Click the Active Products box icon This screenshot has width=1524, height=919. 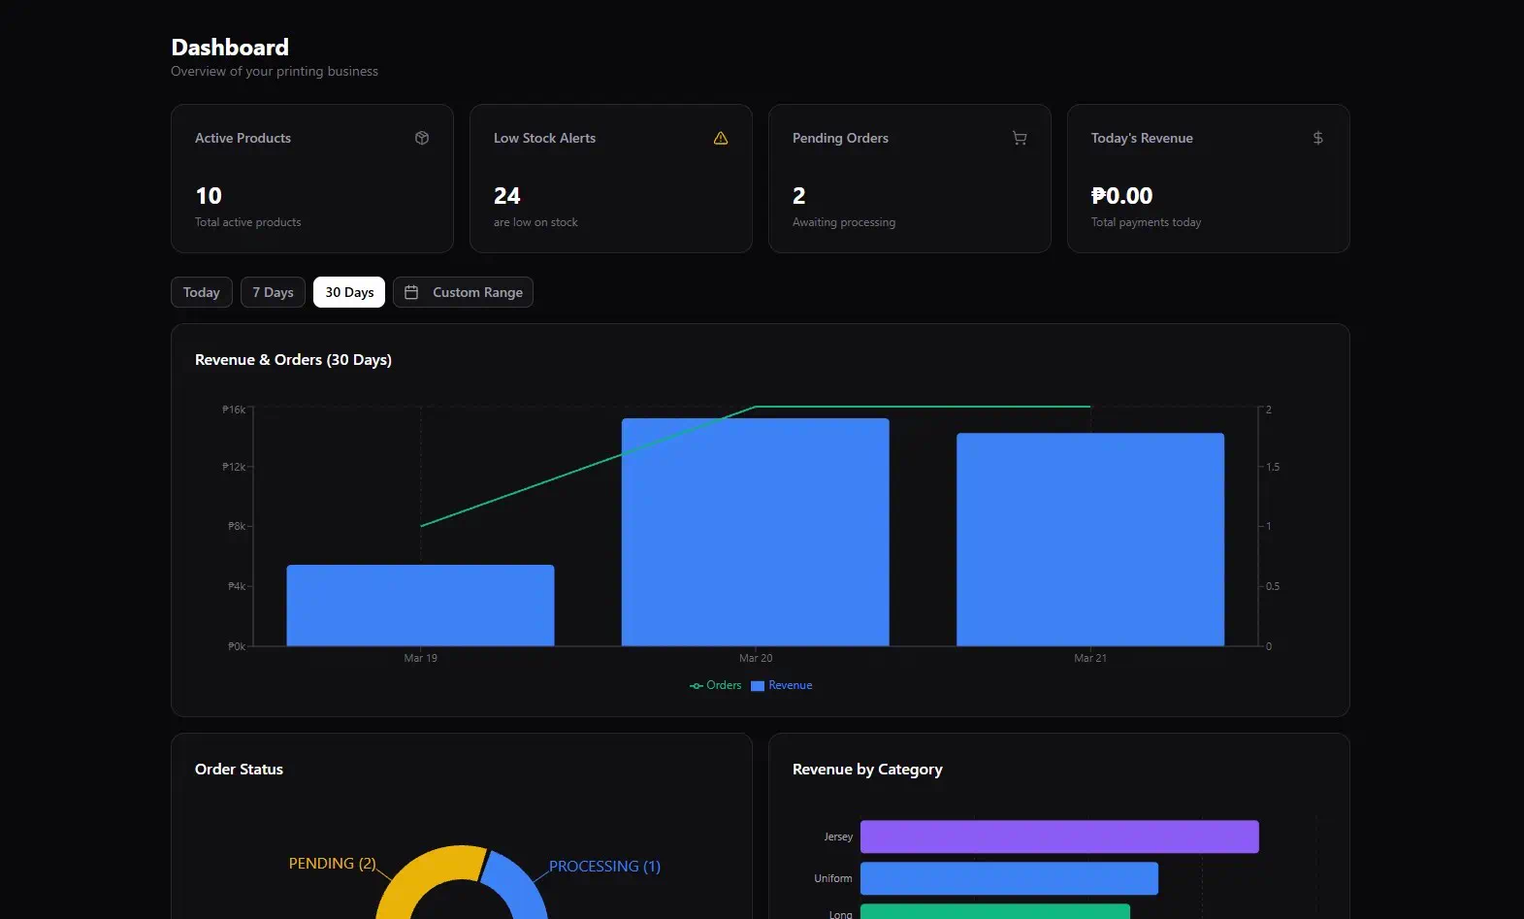click(x=422, y=138)
